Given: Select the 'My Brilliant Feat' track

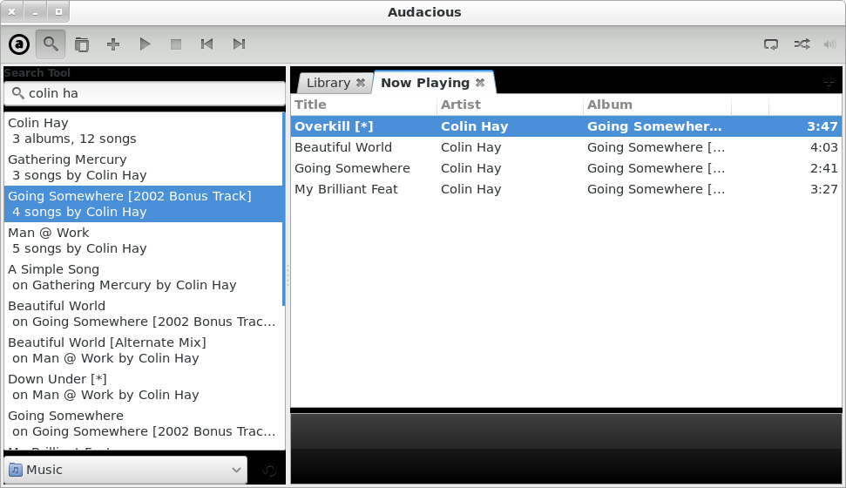Looking at the screenshot, I should 566,189.
